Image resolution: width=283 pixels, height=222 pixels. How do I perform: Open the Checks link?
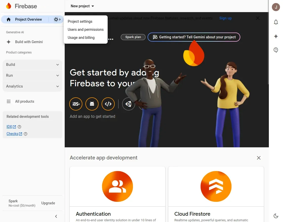[14, 134]
